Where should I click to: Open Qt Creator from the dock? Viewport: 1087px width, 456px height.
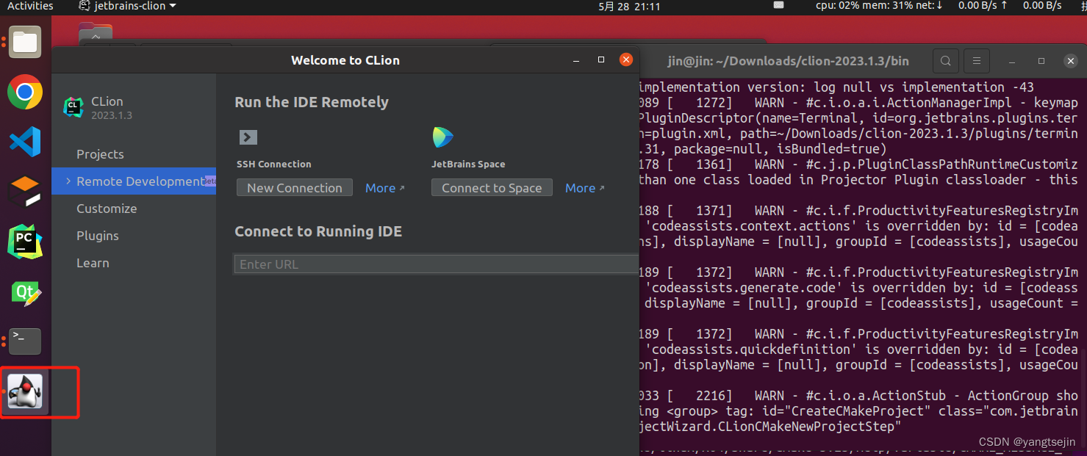(x=25, y=292)
